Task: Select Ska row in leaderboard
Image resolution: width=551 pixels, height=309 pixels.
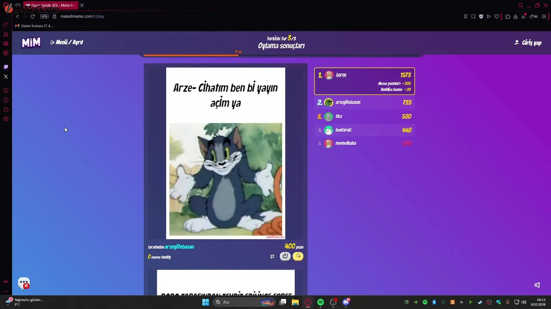Action: (365, 116)
